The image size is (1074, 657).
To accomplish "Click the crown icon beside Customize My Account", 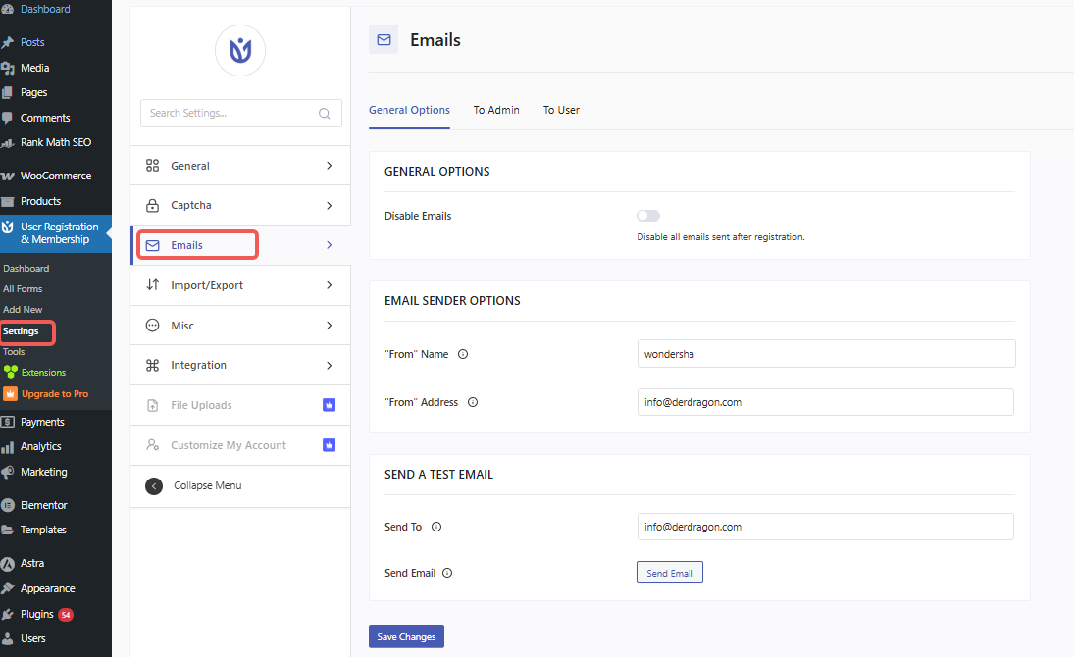I will 330,445.
